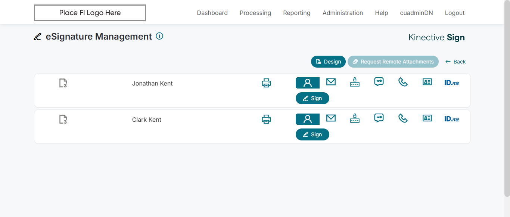Click Sign button for Jonathan Kent
The image size is (510, 217).
click(312, 98)
